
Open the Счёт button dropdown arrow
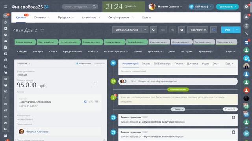click(237, 30)
